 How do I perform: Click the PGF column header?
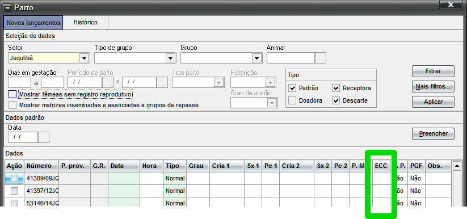click(x=416, y=166)
